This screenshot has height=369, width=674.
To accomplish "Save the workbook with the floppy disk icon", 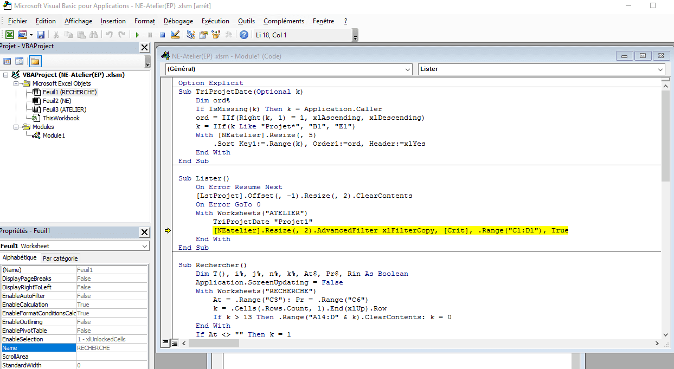I will [41, 35].
